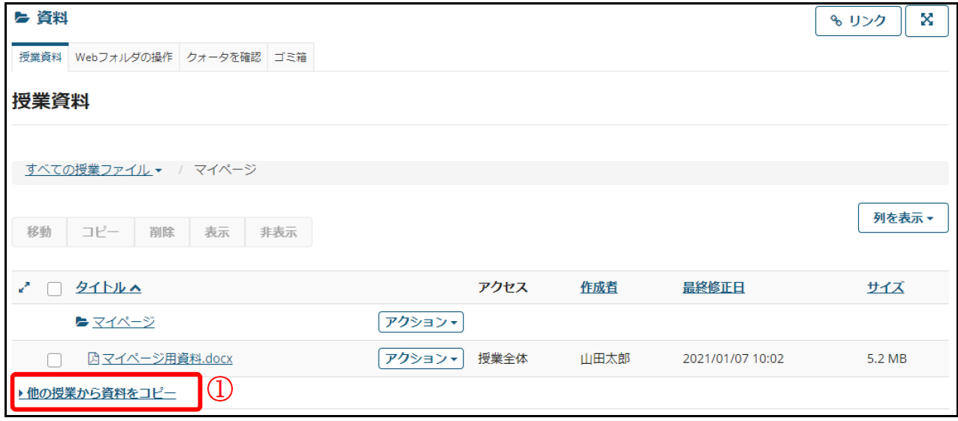Sort by タイトル column header
This screenshot has width=958, height=421.
(108, 287)
